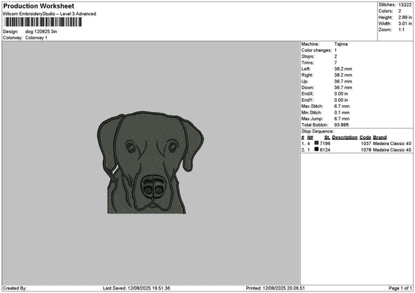
Task: Select the thread code 1078
Action: [366, 150]
